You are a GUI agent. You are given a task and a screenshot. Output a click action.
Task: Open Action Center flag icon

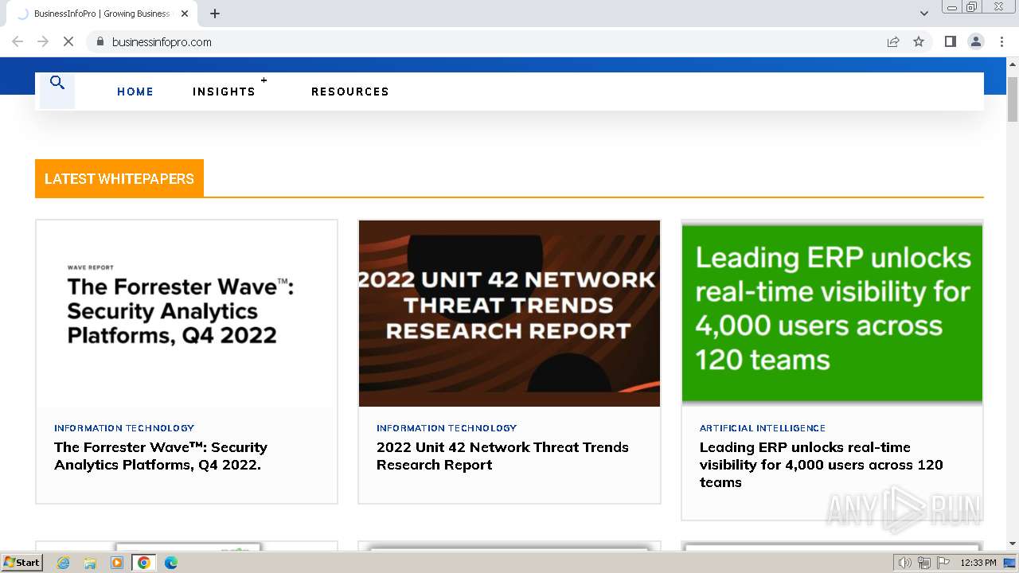(943, 563)
